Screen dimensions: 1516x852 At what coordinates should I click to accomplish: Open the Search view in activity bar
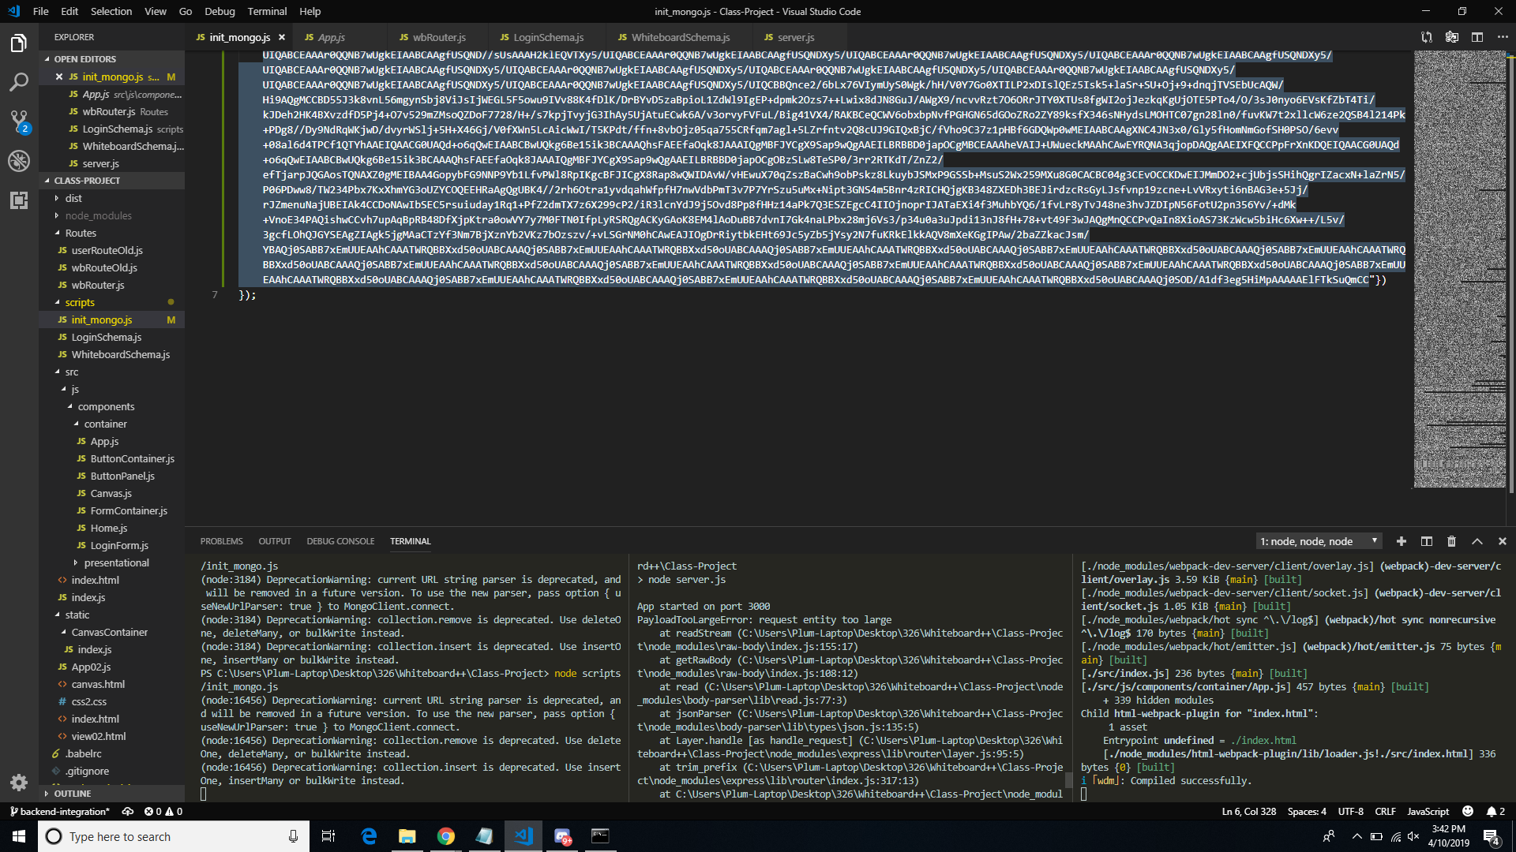pos(19,82)
